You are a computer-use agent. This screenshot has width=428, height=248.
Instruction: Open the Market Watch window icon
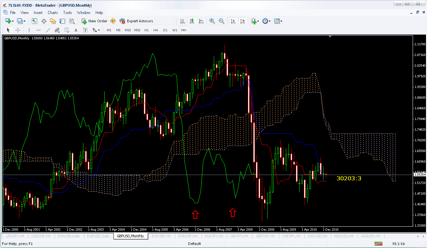point(34,21)
